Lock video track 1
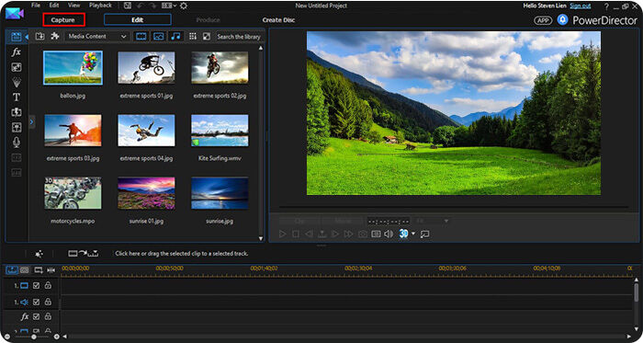Image resolution: width=643 pixels, height=343 pixels. pos(48,285)
